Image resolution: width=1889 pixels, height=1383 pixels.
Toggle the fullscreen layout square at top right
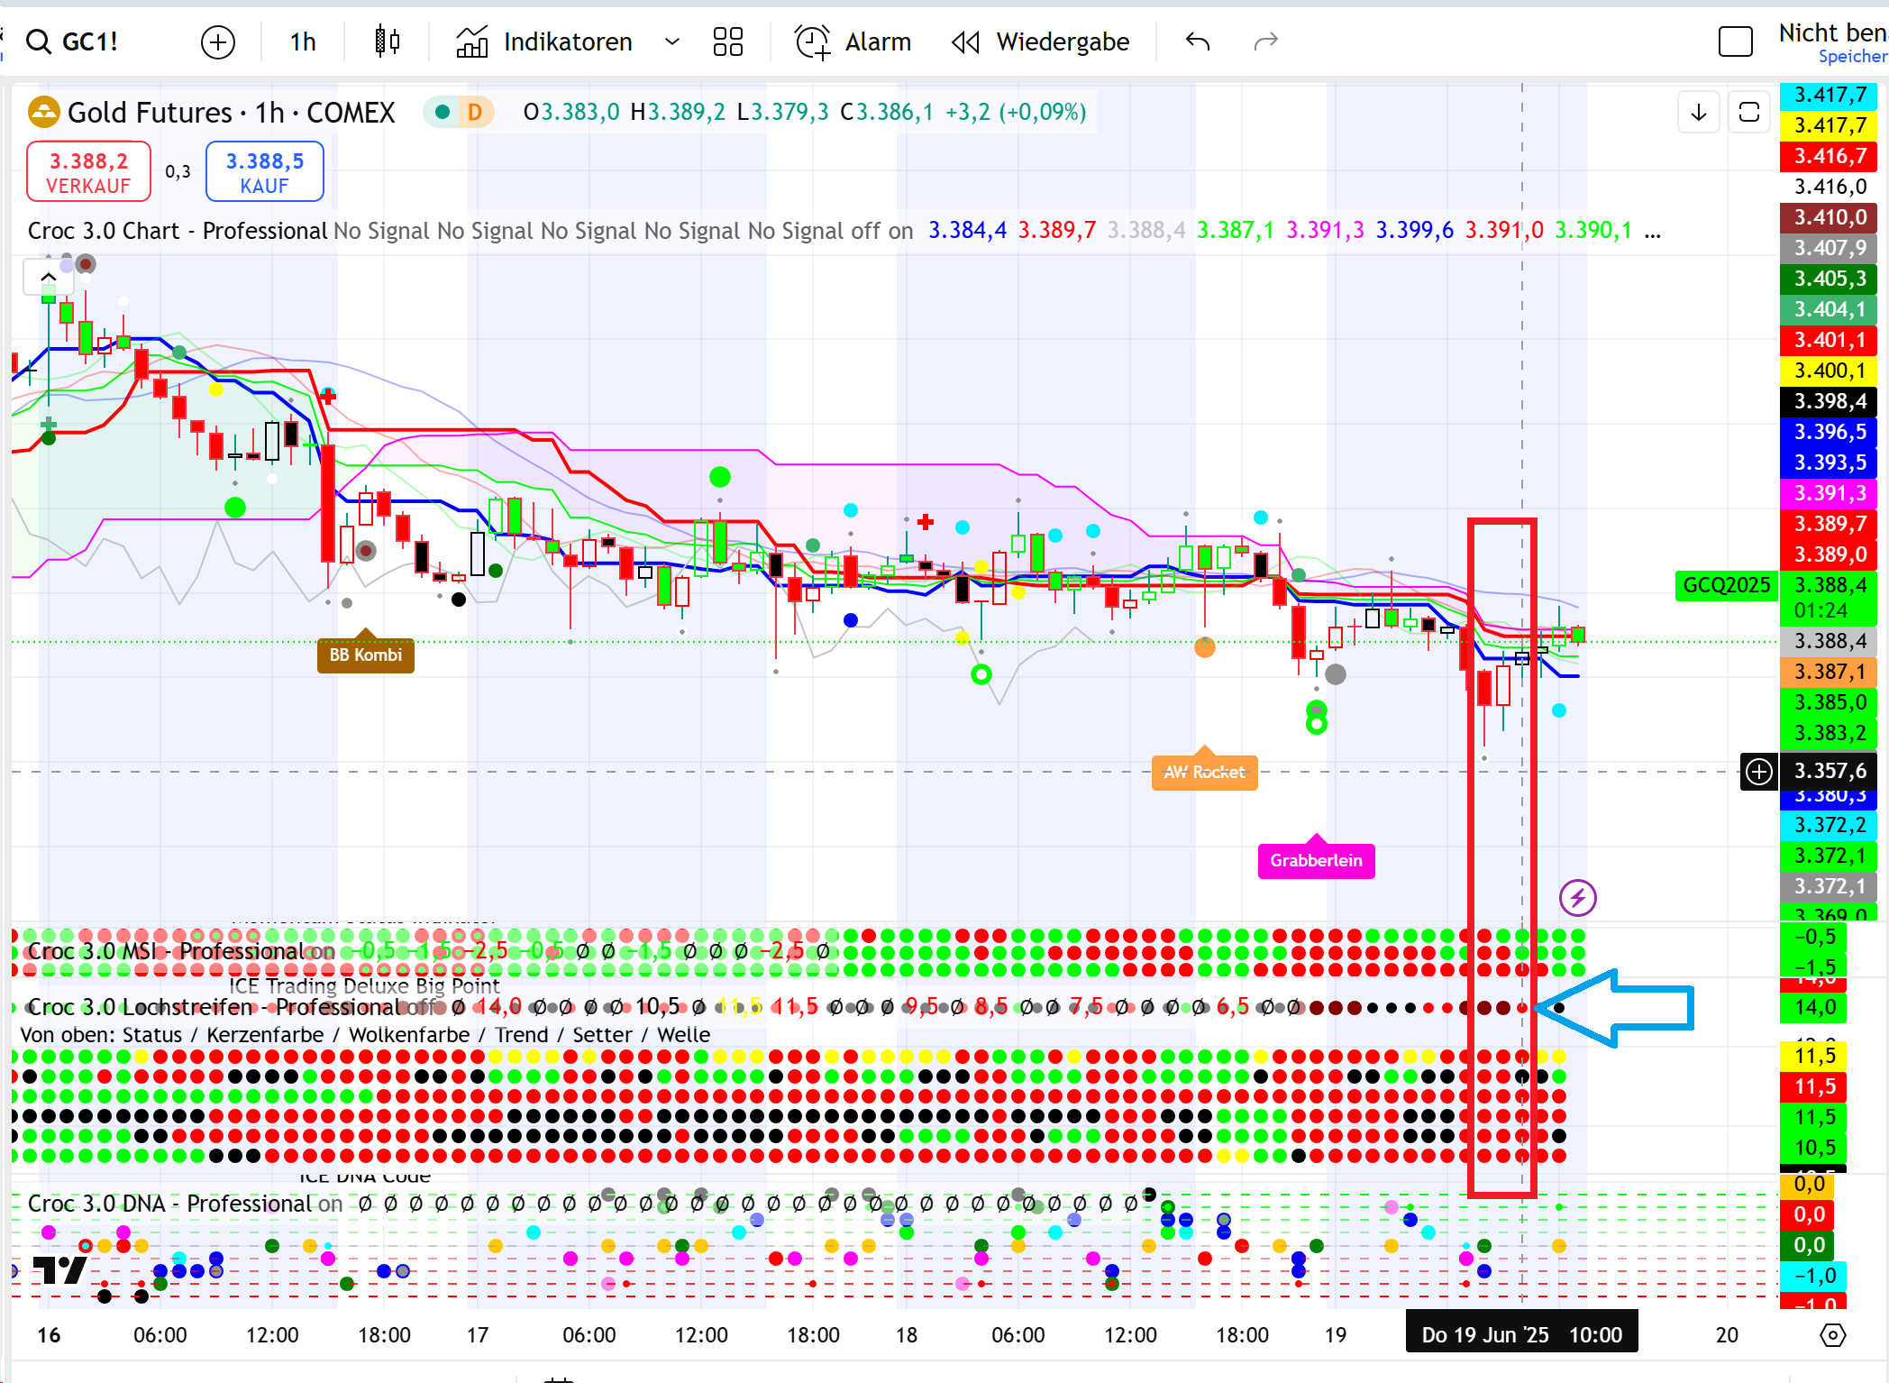point(1735,41)
